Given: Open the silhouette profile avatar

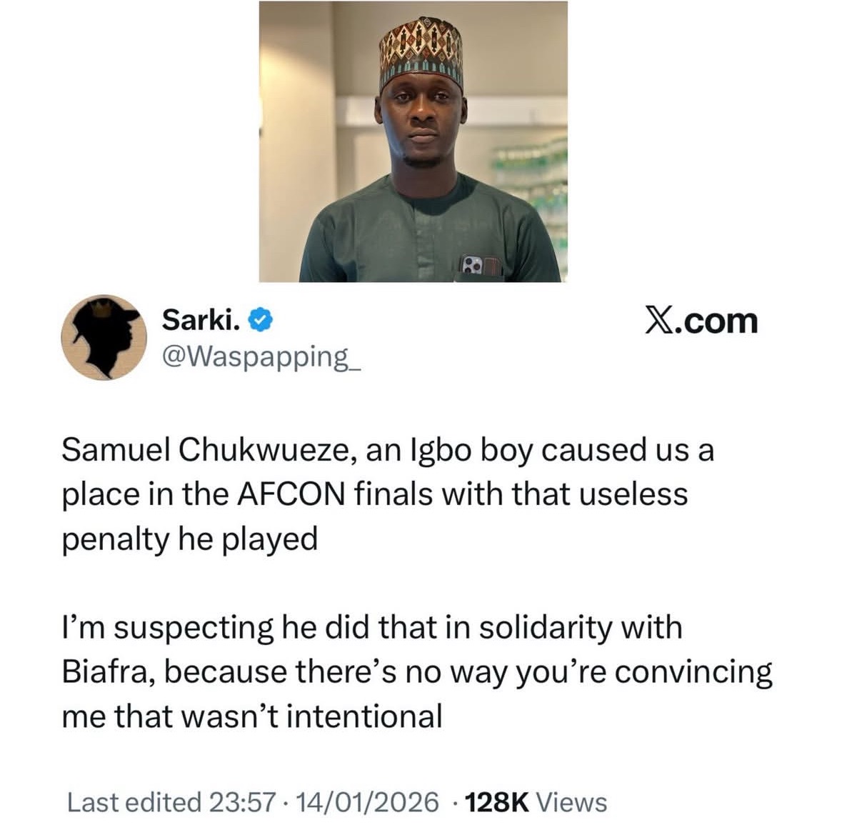Looking at the screenshot, I should [x=104, y=336].
